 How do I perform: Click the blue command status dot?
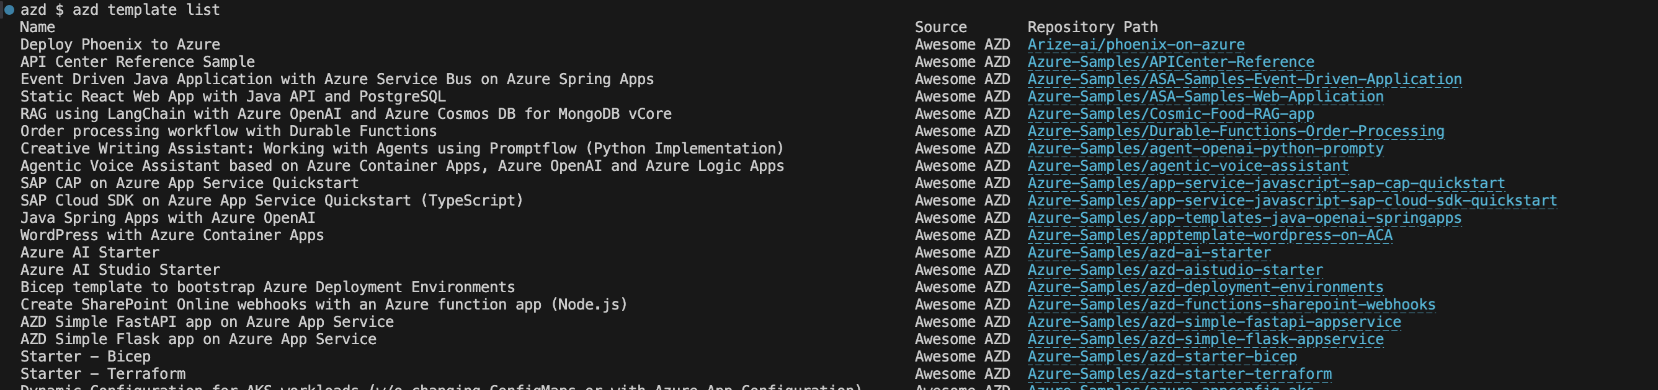9,10
